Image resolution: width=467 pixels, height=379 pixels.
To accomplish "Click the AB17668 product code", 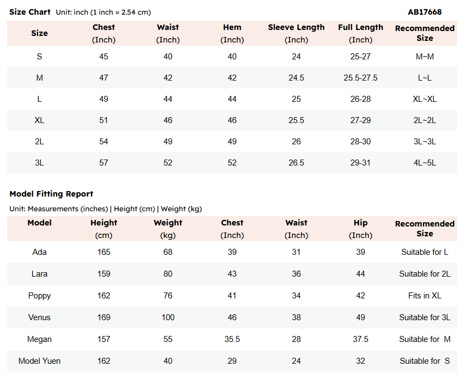I will click(425, 12).
